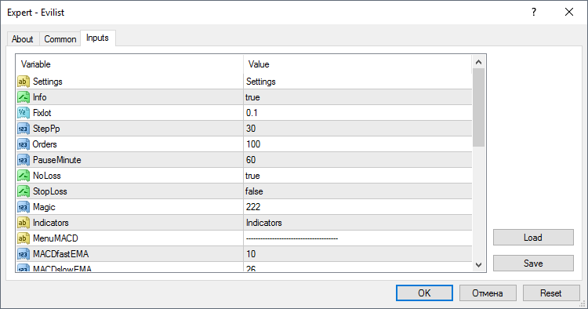Click the integer icon beside StepPp
Viewport: 588px width, 309px height.
tap(24, 129)
